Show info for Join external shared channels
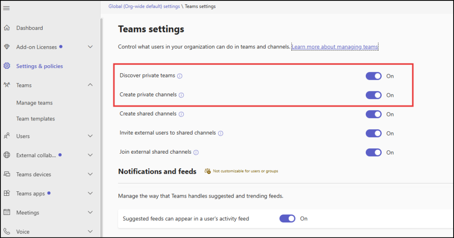 (x=196, y=152)
